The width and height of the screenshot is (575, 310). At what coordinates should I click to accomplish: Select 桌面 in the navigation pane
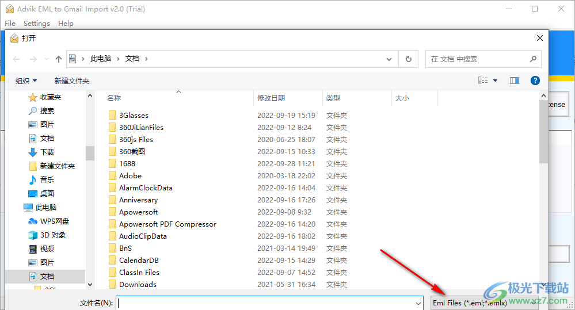[x=41, y=193]
